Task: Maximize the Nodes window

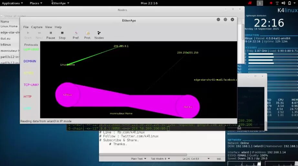Action: click(233, 9)
